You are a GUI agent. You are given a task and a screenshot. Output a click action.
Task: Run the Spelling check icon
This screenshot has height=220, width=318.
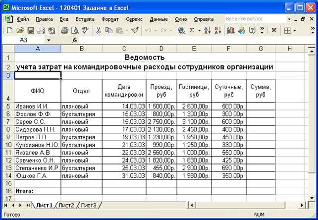pos(86,31)
